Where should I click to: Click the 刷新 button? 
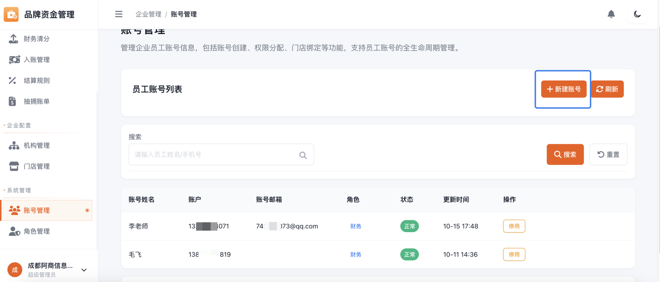click(607, 89)
